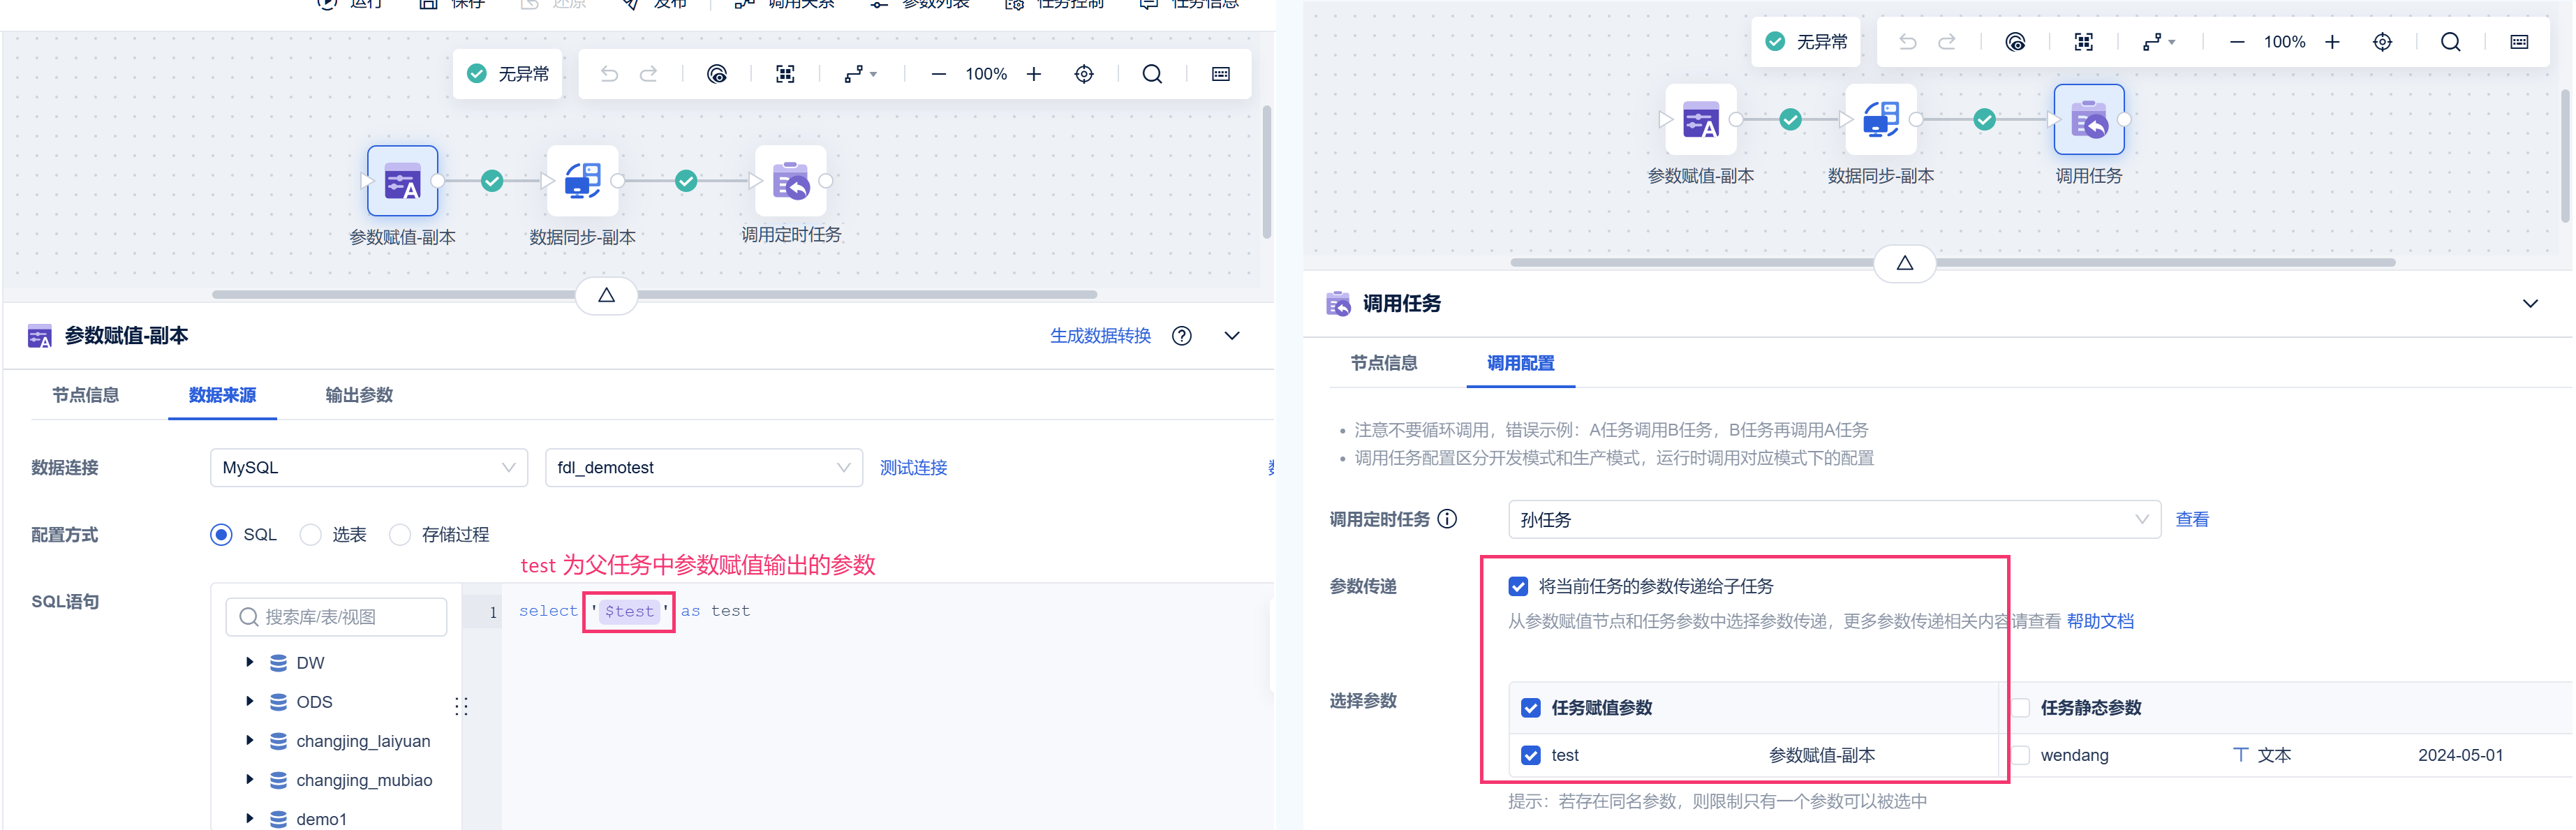Open the 帮助文档 link
Viewport: 2576px width, 830px height.
2100,621
